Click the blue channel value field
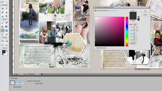This screenshot has width=162, height=91. [x=135, y=40]
